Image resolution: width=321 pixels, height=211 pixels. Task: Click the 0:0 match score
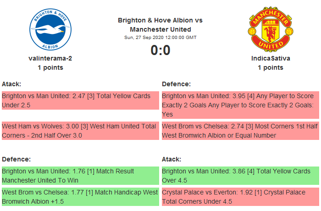click(160, 50)
